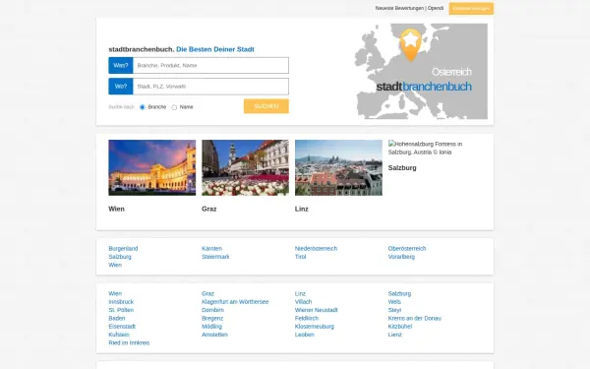Open Salzburg in the city list

399,293
